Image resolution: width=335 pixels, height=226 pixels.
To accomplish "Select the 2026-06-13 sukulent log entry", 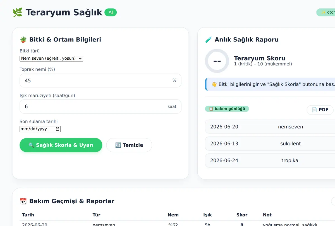I will pos(270,144).
